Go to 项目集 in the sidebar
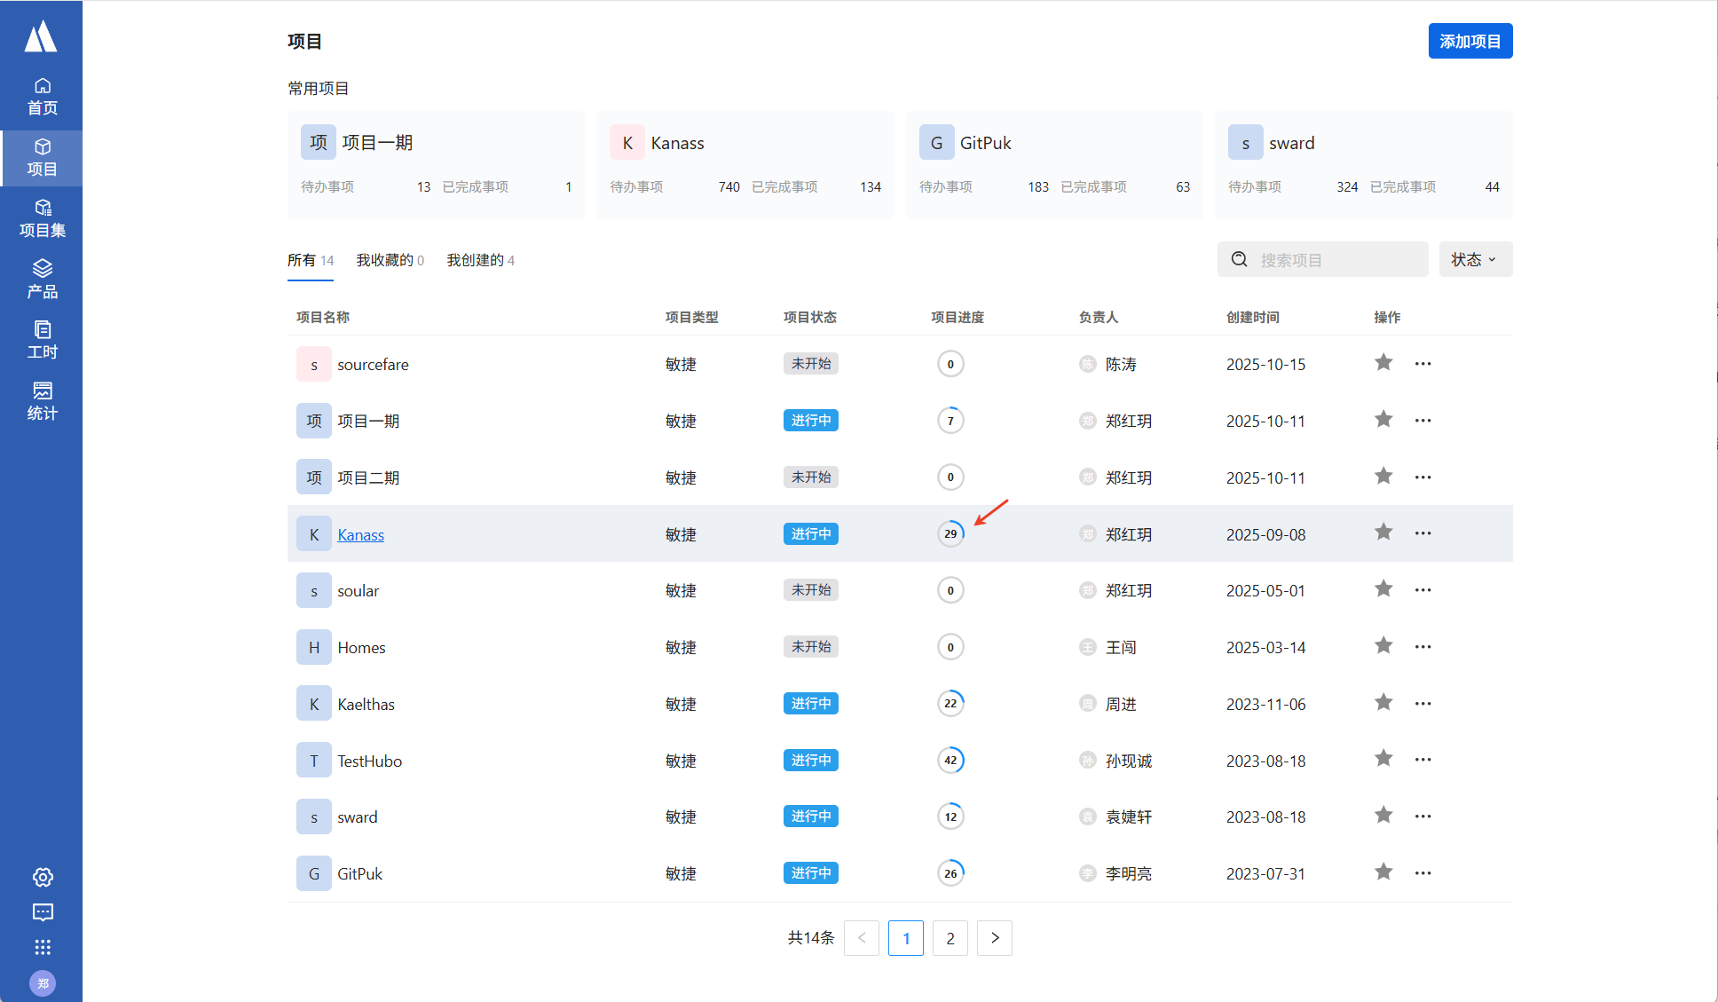1718x1002 pixels. pos(42,218)
